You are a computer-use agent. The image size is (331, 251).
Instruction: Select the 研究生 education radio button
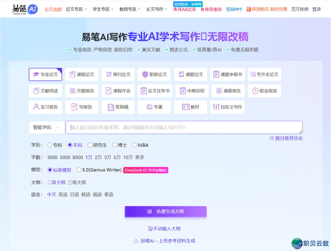point(90,145)
